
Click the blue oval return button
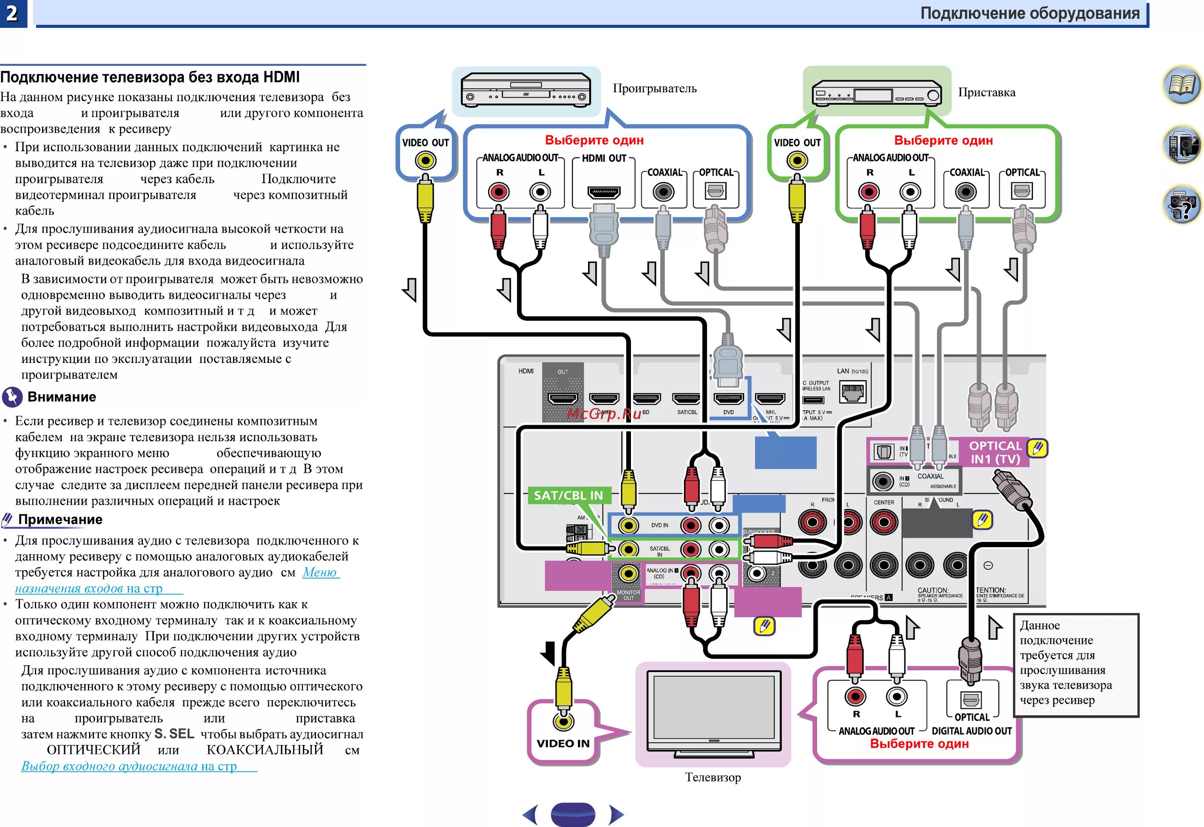click(x=573, y=815)
